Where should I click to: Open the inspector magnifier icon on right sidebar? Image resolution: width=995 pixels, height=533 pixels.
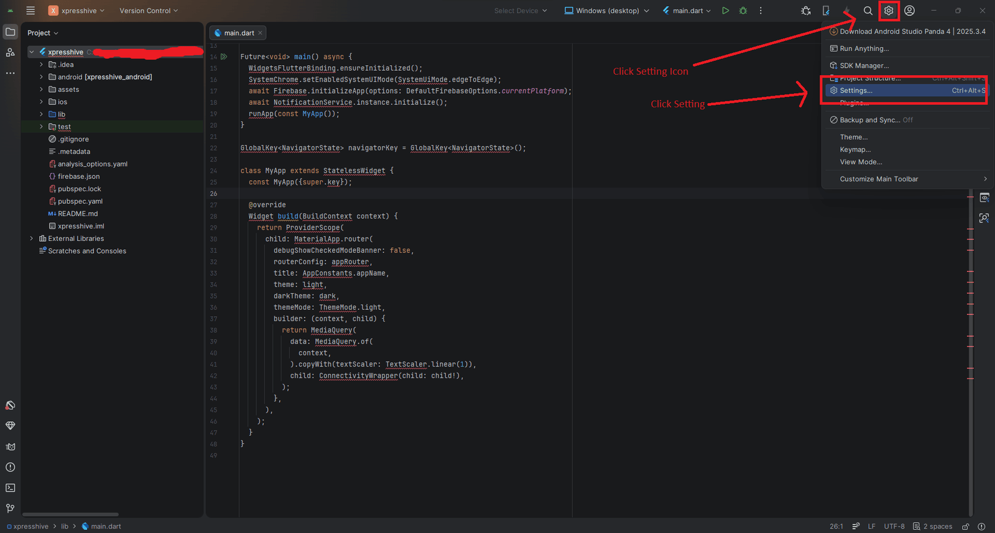pos(984,218)
